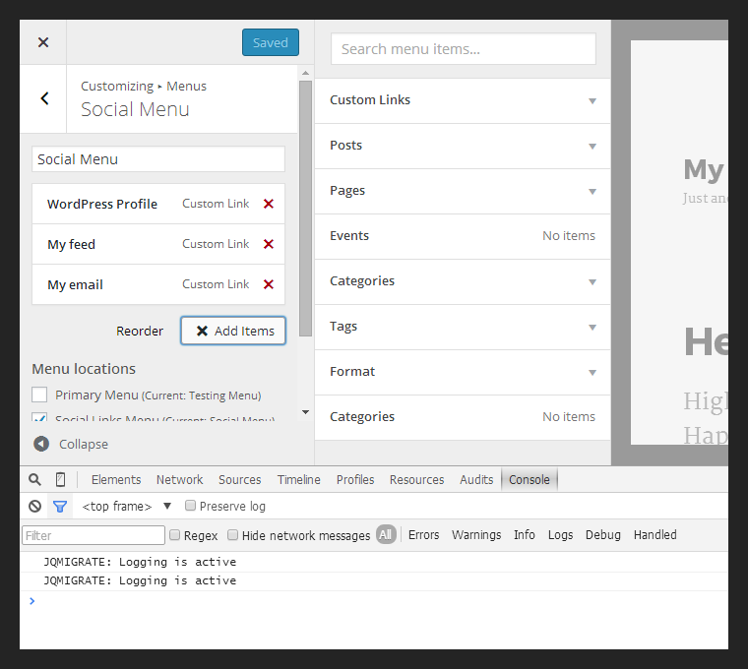Viewport: 748px width, 669px height.
Task: Click the Add Items button
Action: pyautogui.click(x=233, y=331)
